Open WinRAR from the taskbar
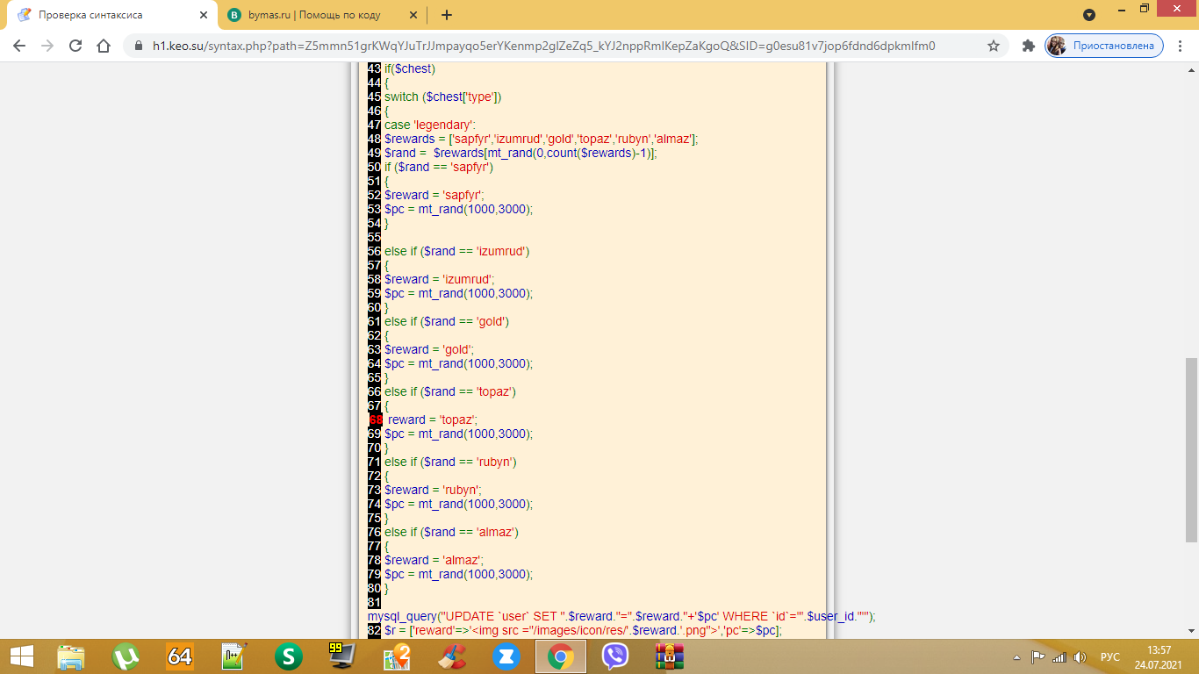 pos(670,656)
